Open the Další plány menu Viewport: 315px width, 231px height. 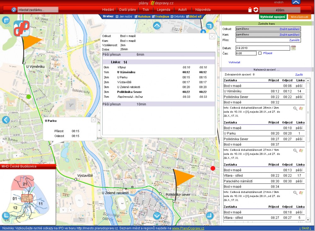coord(128,10)
